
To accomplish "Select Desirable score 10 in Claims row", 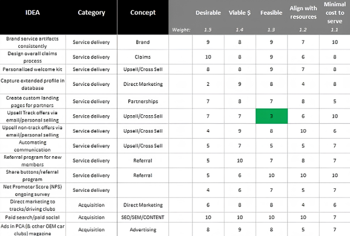I will [208, 57].
